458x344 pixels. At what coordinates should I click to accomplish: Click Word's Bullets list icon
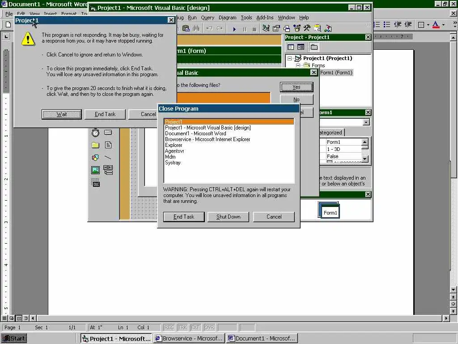coord(387,25)
